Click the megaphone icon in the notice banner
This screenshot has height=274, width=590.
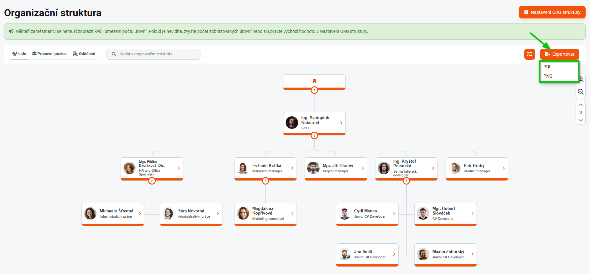(11, 31)
